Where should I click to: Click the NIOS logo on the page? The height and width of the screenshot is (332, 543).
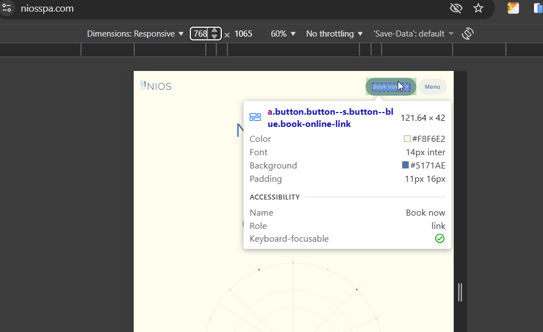(x=156, y=86)
